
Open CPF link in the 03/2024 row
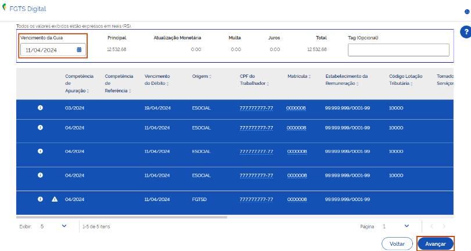coord(256,108)
